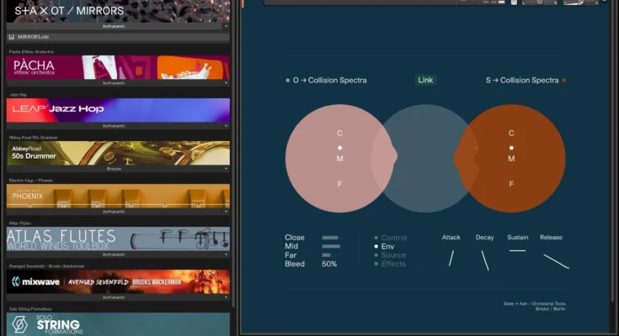Select F mic in the pink circle
Screen dimensions: 619x336
[x=339, y=184]
